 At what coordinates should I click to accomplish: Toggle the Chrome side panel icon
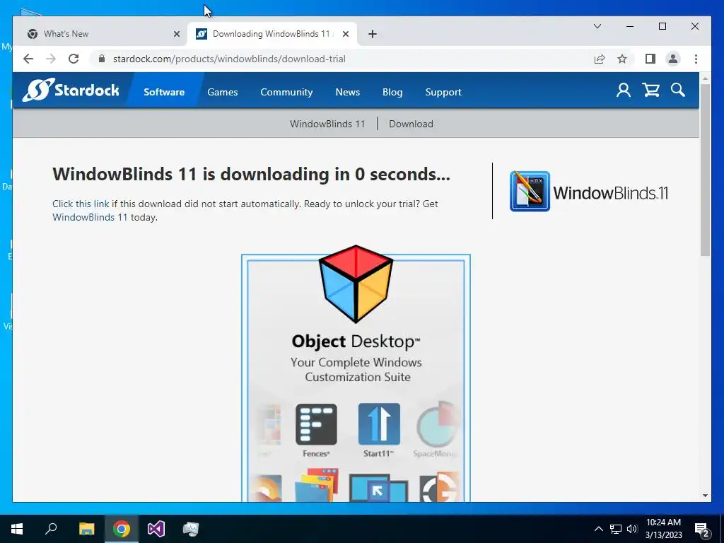click(x=650, y=59)
